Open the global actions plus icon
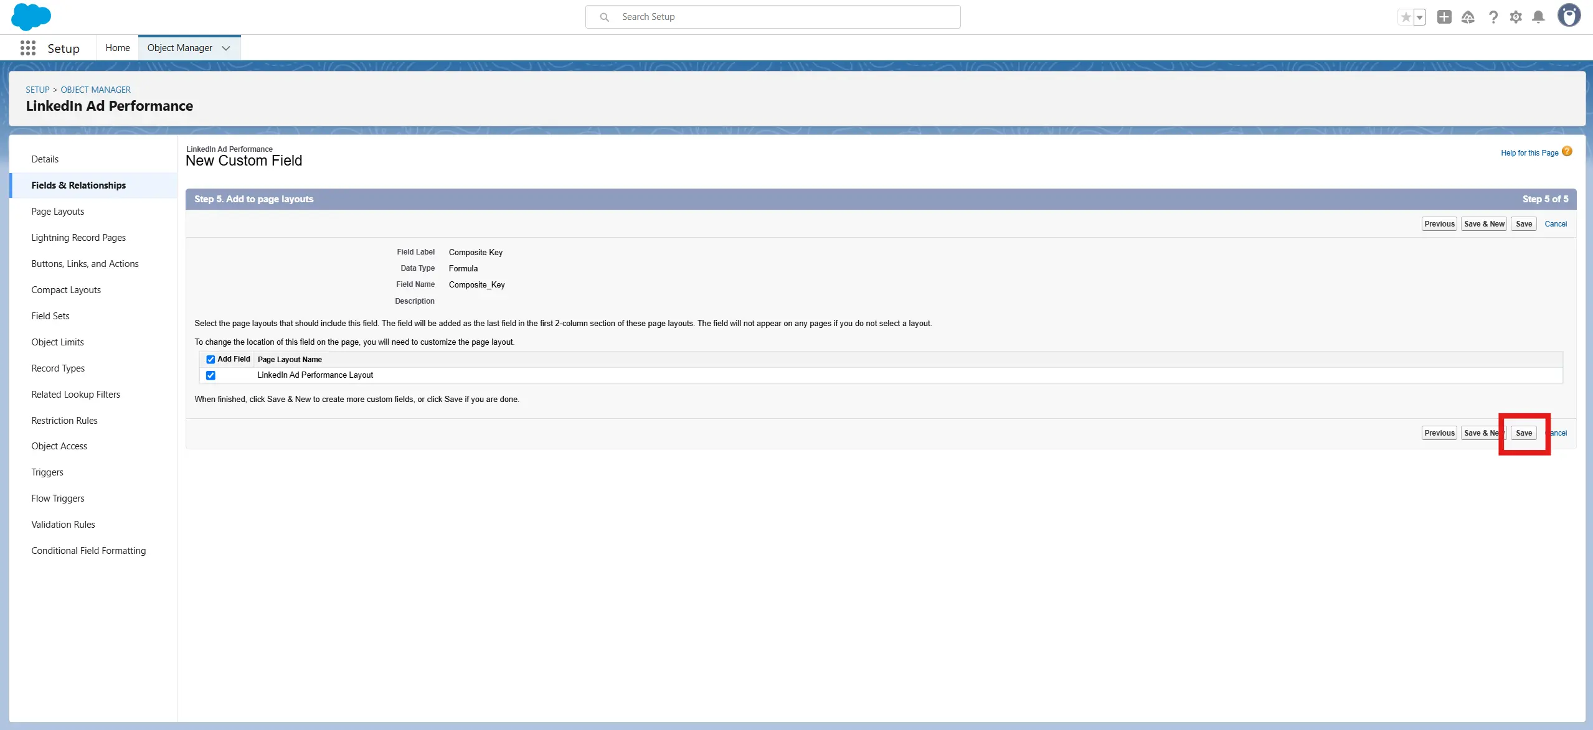This screenshot has width=1593, height=730. pos(1444,17)
